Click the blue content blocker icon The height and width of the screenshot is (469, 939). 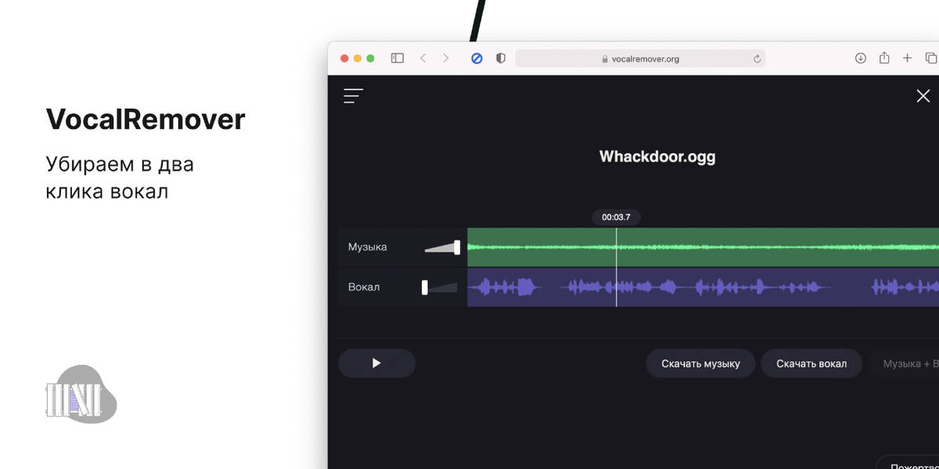[x=477, y=58]
